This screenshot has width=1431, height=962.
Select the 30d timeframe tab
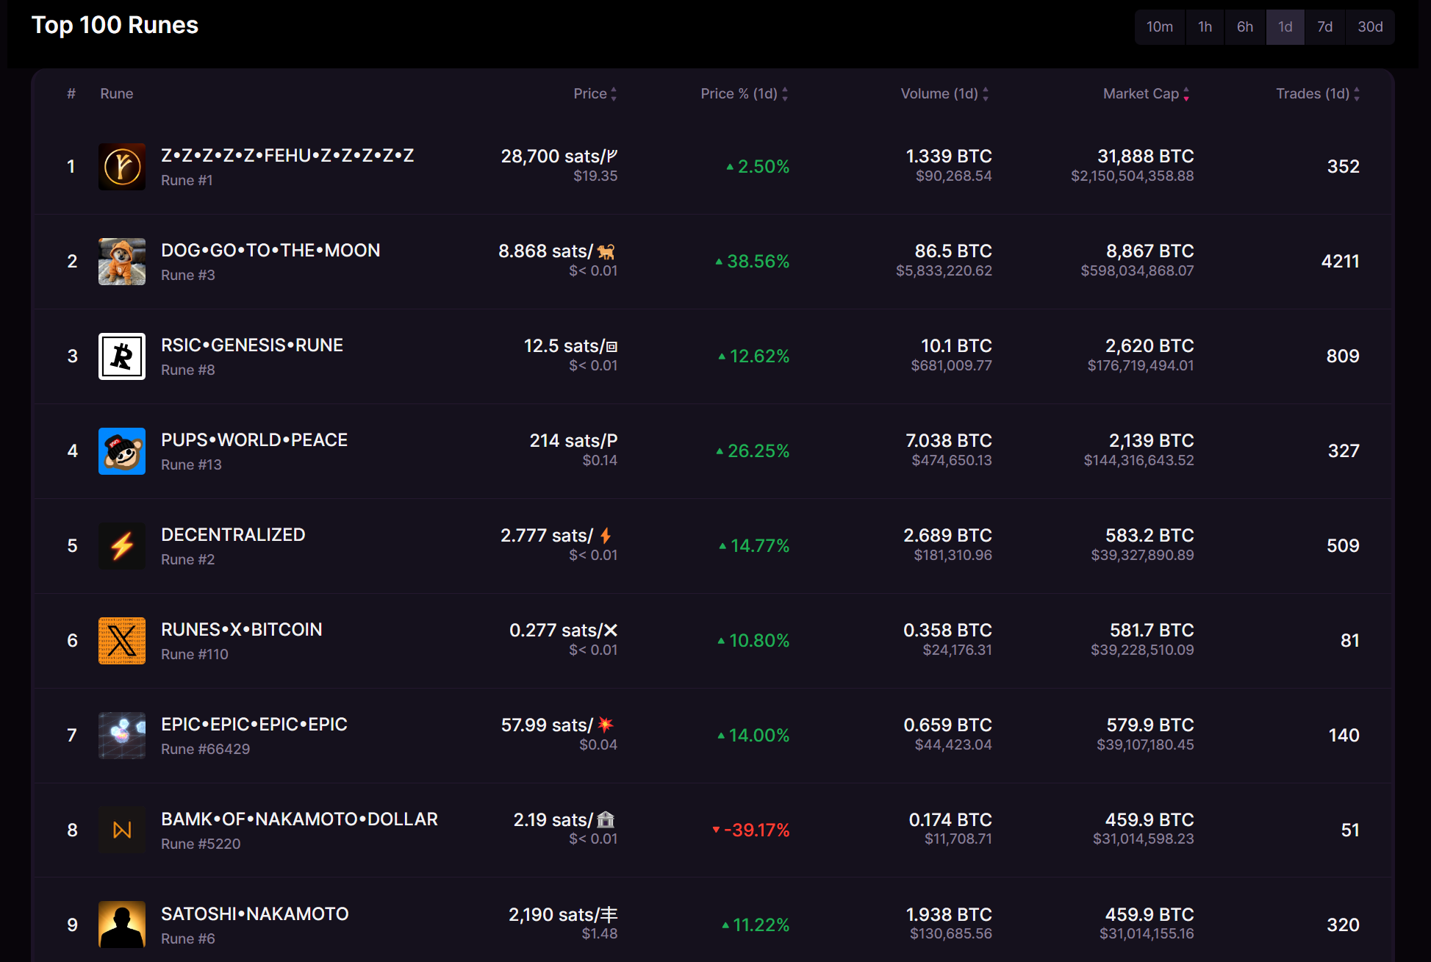pyautogui.click(x=1369, y=27)
